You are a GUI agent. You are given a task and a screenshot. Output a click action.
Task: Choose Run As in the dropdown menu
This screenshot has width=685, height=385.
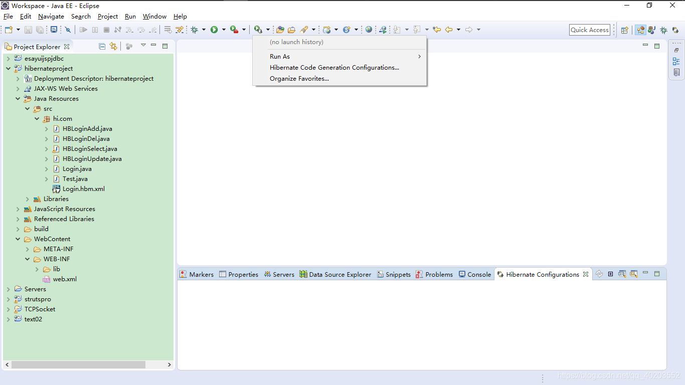tap(340, 57)
